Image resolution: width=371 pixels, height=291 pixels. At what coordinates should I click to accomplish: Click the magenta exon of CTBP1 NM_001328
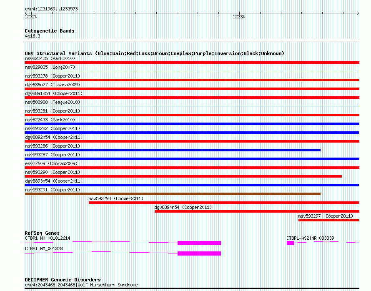[199, 253]
